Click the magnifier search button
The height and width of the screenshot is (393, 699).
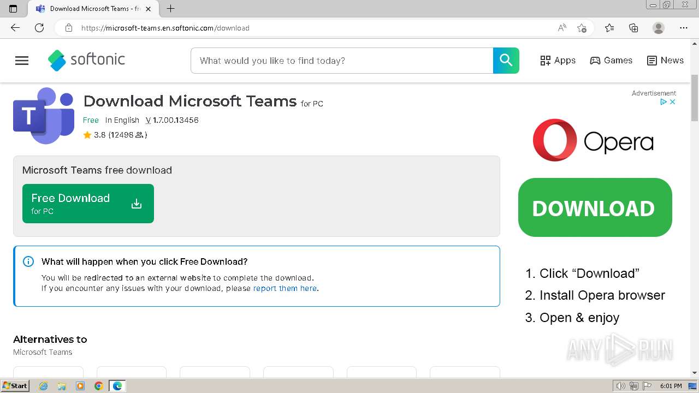[x=506, y=61]
